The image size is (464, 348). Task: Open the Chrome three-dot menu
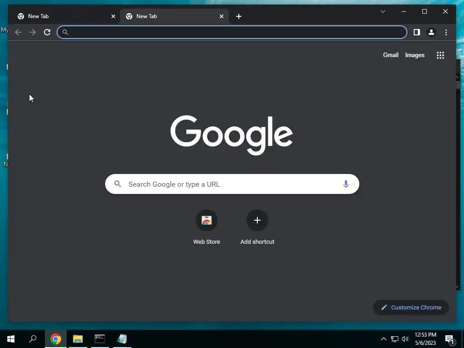click(x=446, y=32)
